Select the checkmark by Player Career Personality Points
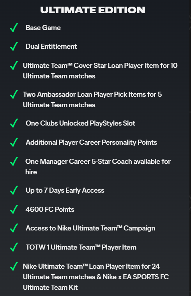Image resolution: width=191 pixels, height=296 pixels. (14, 142)
